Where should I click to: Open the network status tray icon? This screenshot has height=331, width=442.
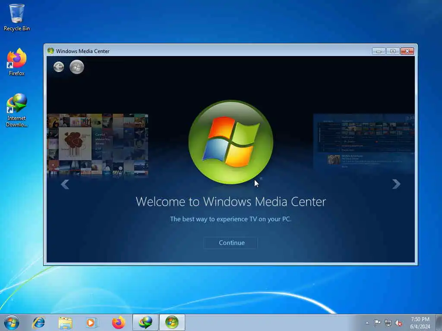388,323
